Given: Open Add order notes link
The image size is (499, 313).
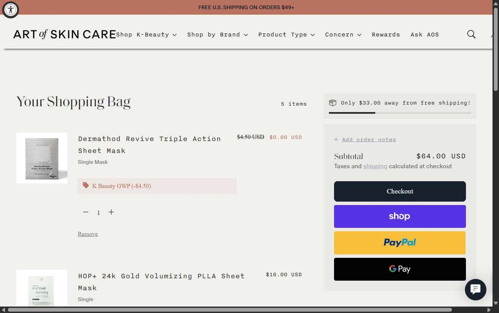Looking at the screenshot, I should [369, 140].
